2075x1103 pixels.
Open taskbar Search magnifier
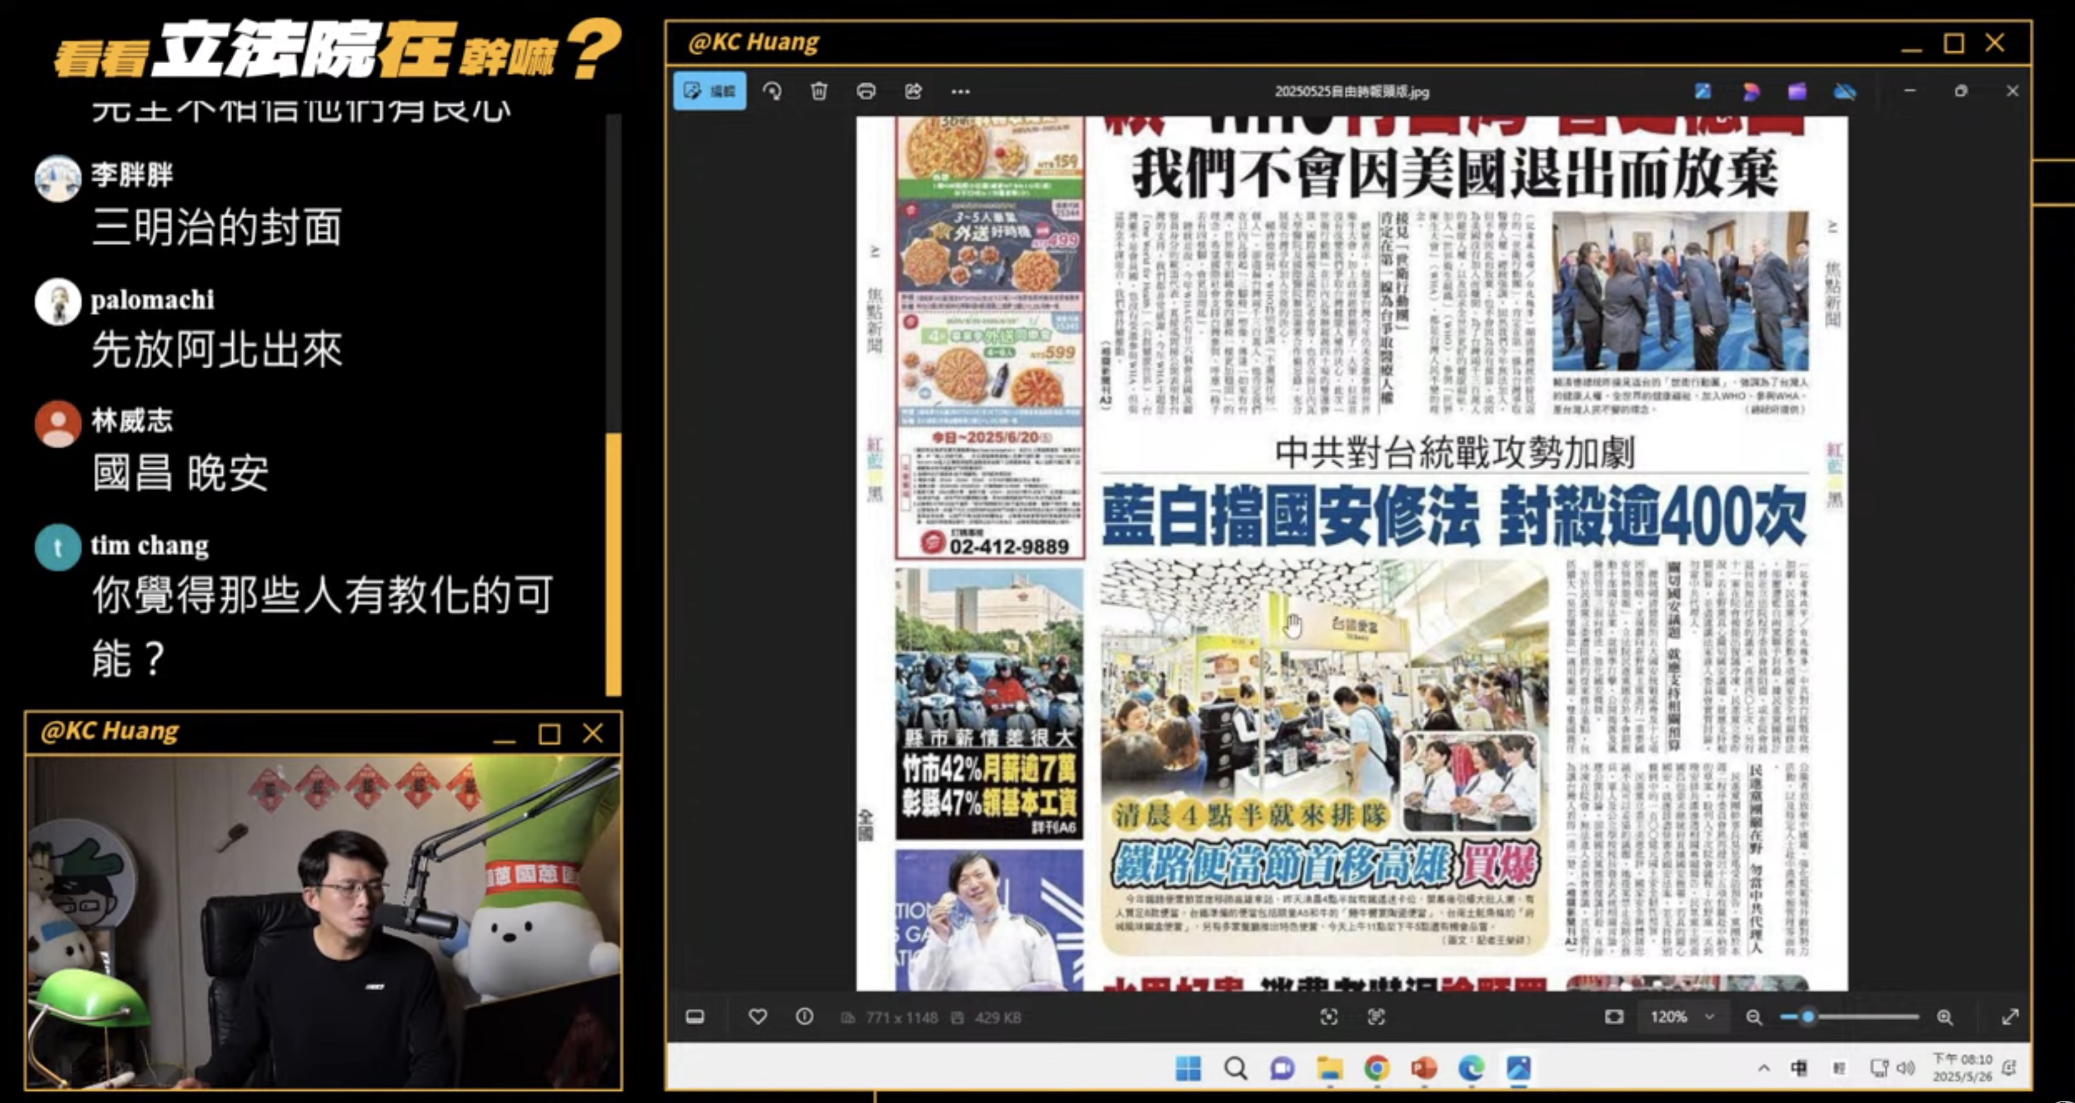[x=1236, y=1068]
